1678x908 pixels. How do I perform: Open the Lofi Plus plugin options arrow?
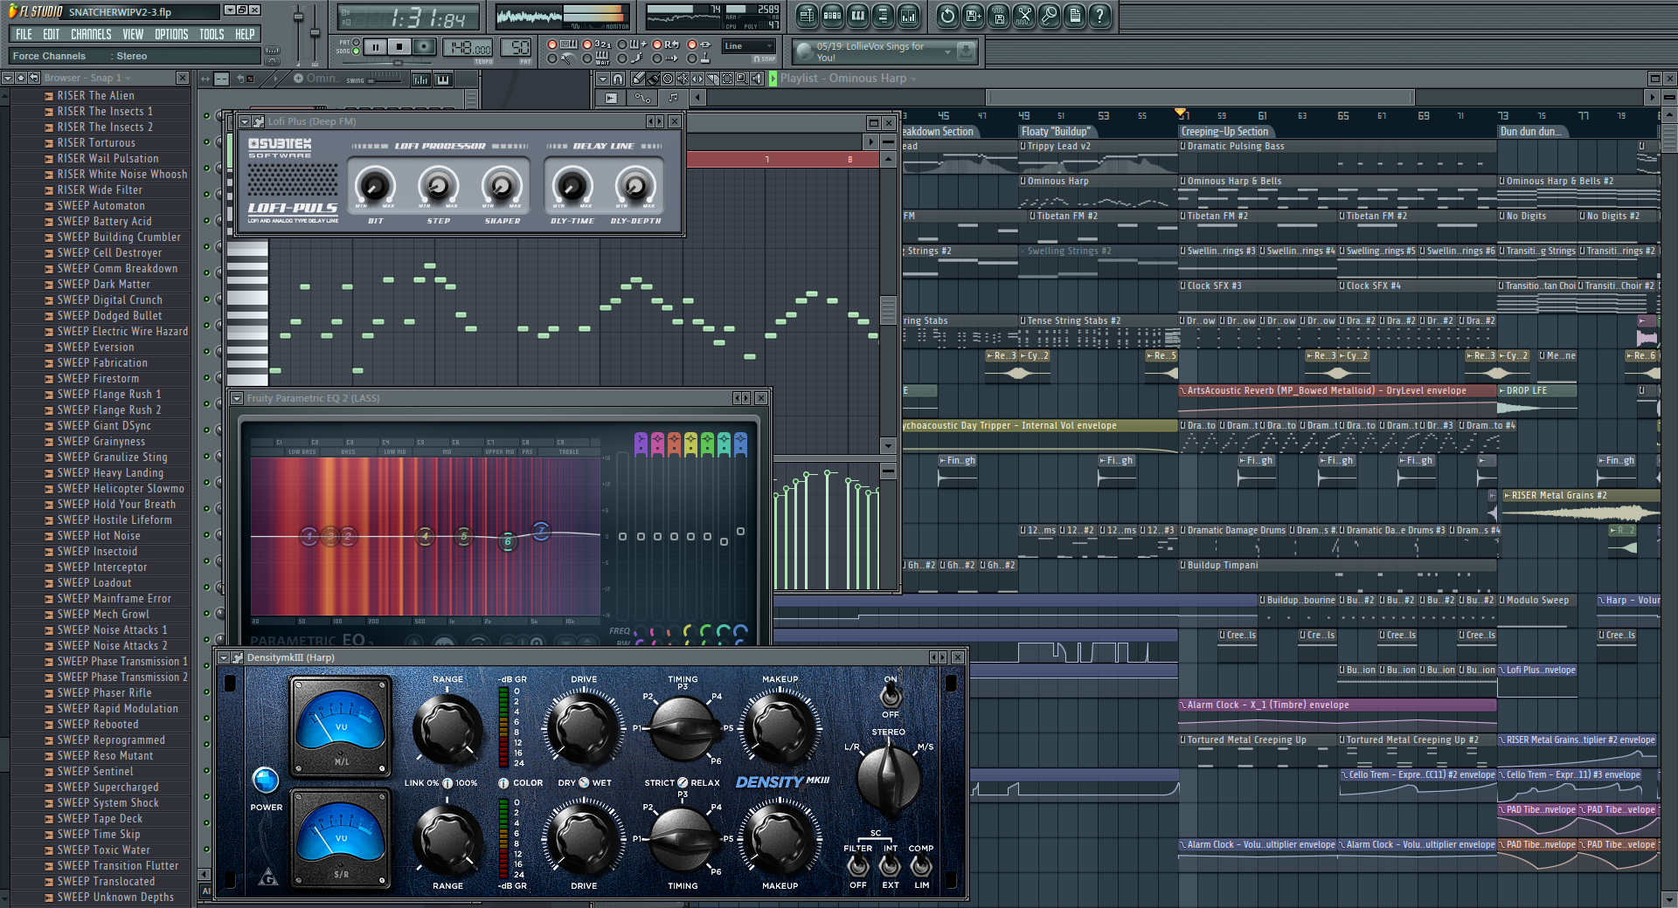[x=246, y=122]
